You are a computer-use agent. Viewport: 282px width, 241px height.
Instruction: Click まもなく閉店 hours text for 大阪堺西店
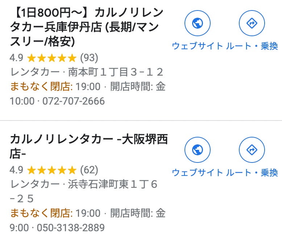[x=41, y=213]
